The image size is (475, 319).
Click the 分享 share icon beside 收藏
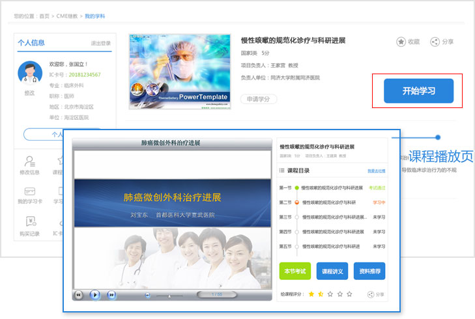click(435, 42)
